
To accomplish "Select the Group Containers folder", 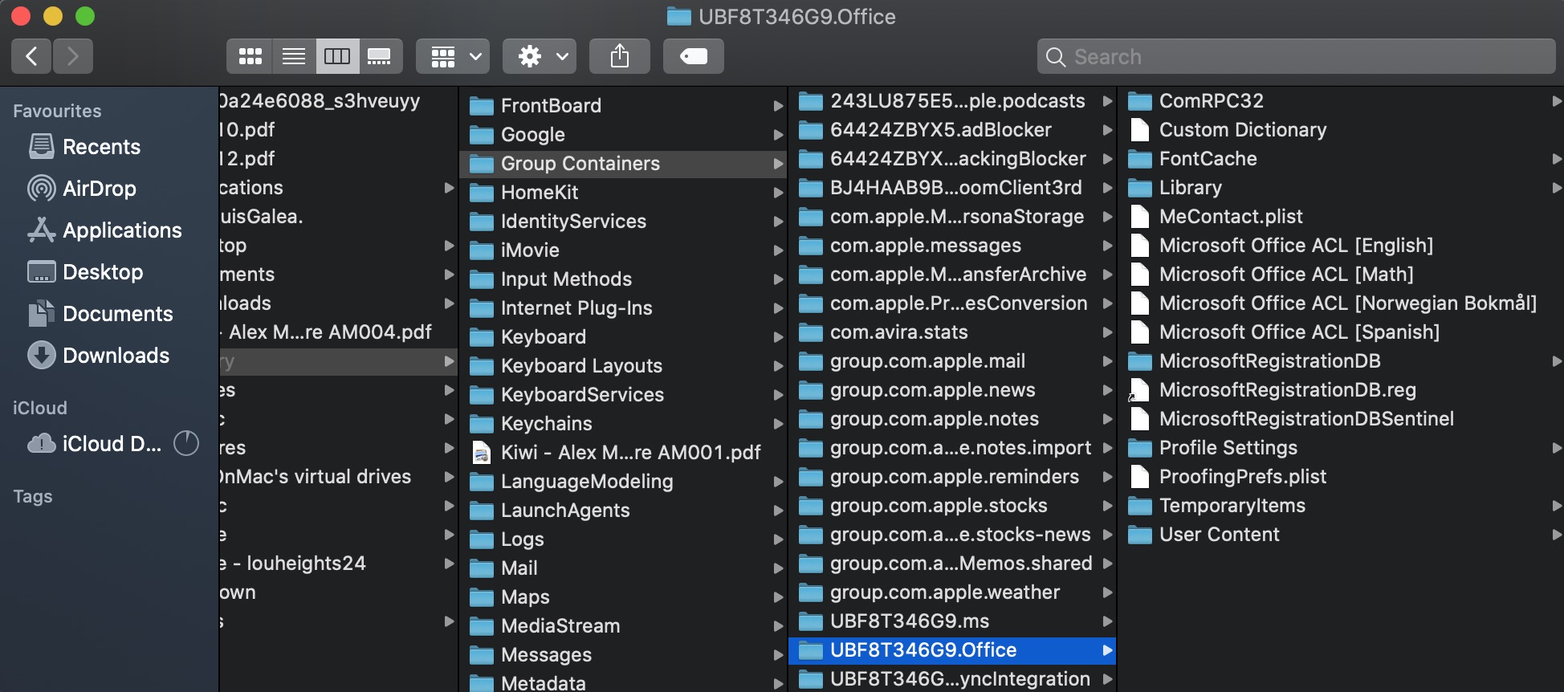I will coord(622,163).
